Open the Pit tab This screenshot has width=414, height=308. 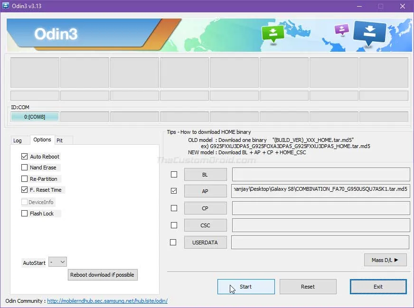point(60,140)
